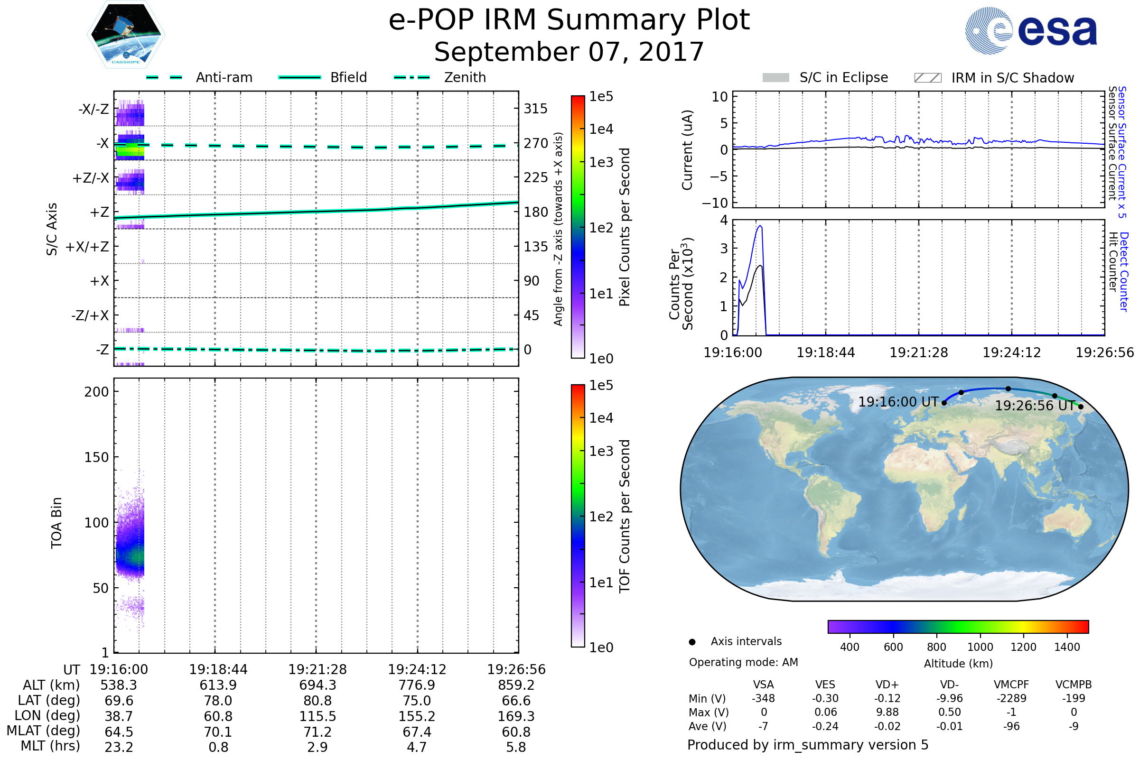Click the Altitude (km) horizontal colorbar
The image size is (1139, 759).
pyautogui.click(x=958, y=626)
